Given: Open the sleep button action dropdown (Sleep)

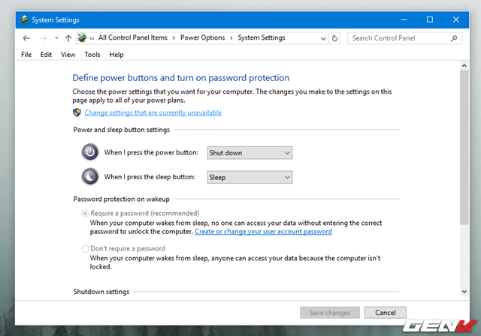Looking at the screenshot, I should [x=250, y=177].
